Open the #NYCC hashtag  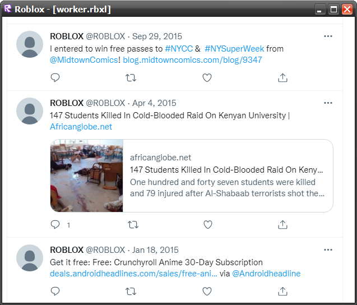coord(178,49)
